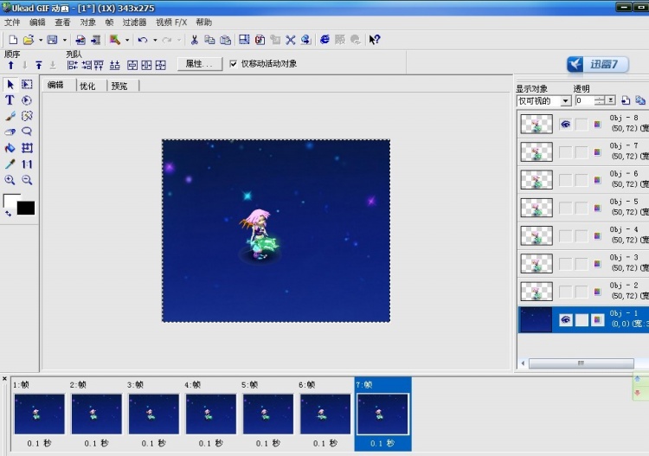Click the copy icon in toolbar

(210, 40)
